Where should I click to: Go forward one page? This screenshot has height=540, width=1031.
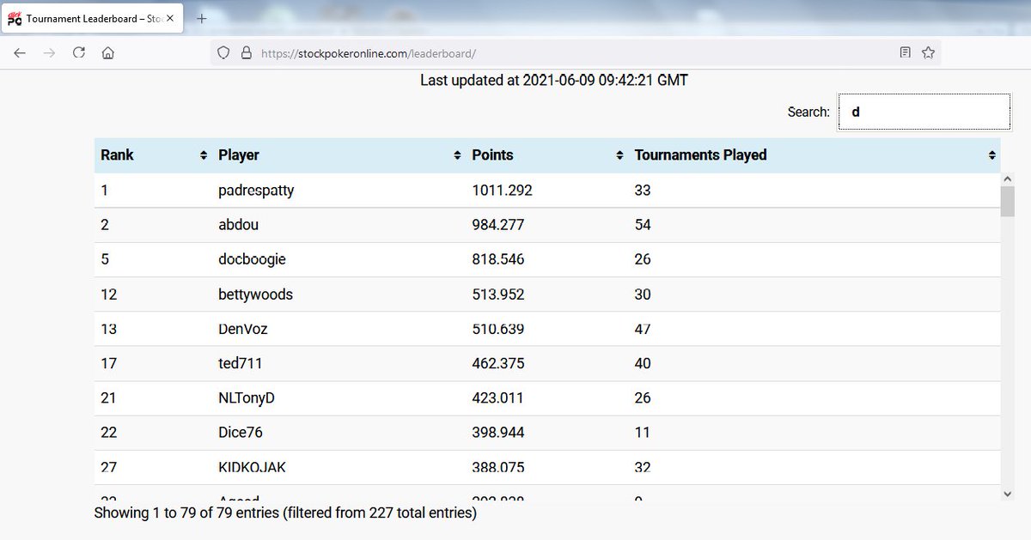click(x=49, y=53)
